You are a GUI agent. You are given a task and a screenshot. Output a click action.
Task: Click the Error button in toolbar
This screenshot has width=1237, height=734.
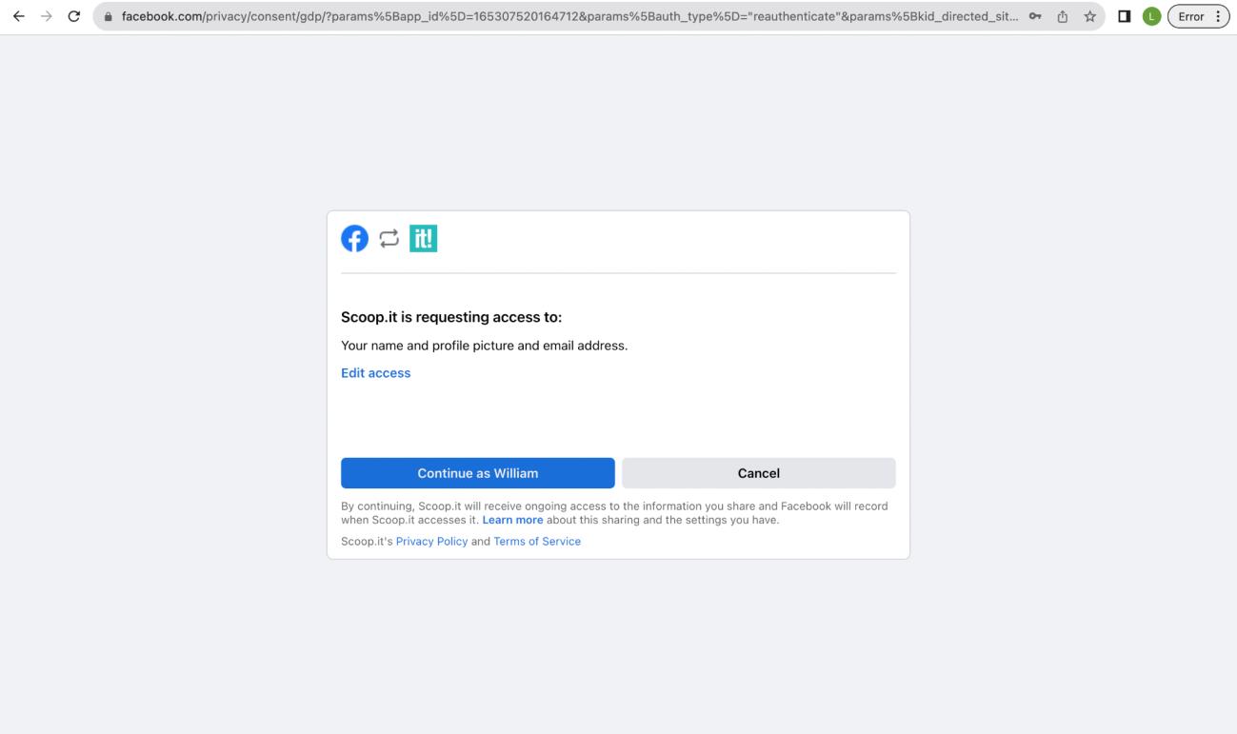[x=1198, y=16]
